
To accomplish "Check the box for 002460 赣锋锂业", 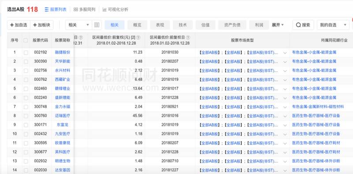I will (x=26, y=89).
